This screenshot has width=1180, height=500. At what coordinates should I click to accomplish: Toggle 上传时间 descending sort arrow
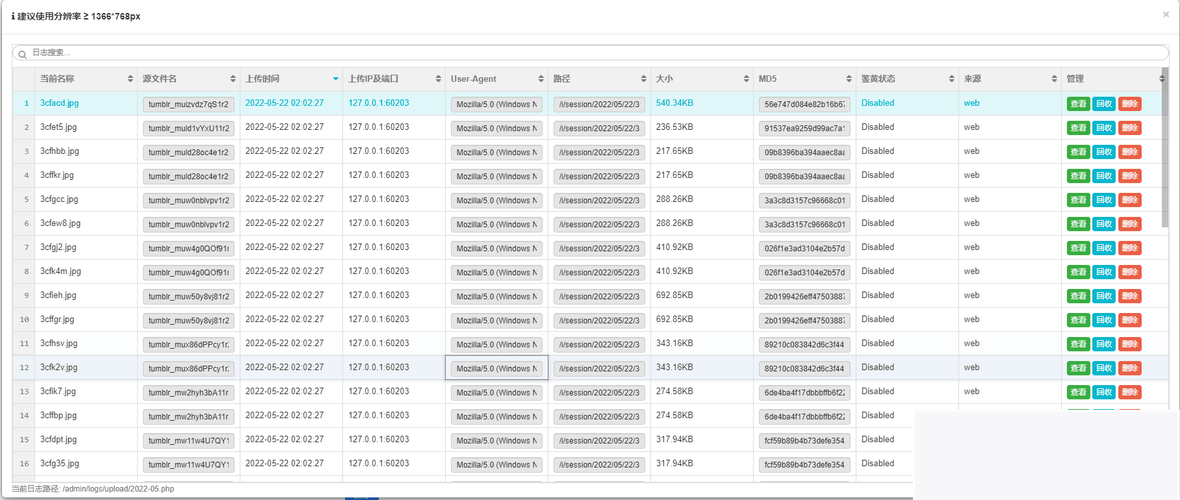click(335, 79)
